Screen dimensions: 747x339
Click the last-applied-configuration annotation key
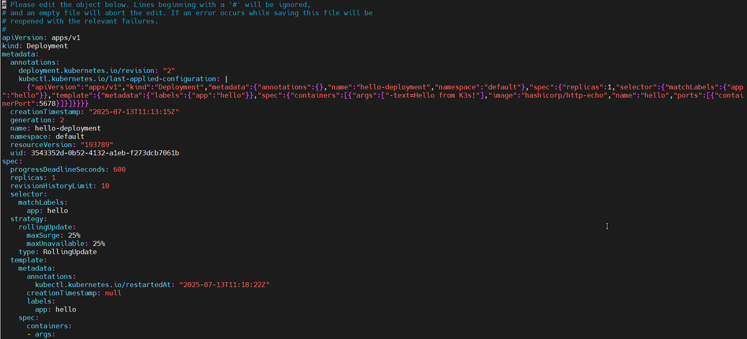point(117,79)
